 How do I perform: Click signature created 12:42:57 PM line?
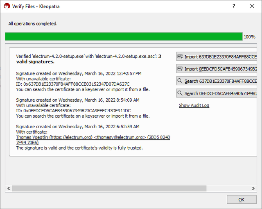(79, 73)
